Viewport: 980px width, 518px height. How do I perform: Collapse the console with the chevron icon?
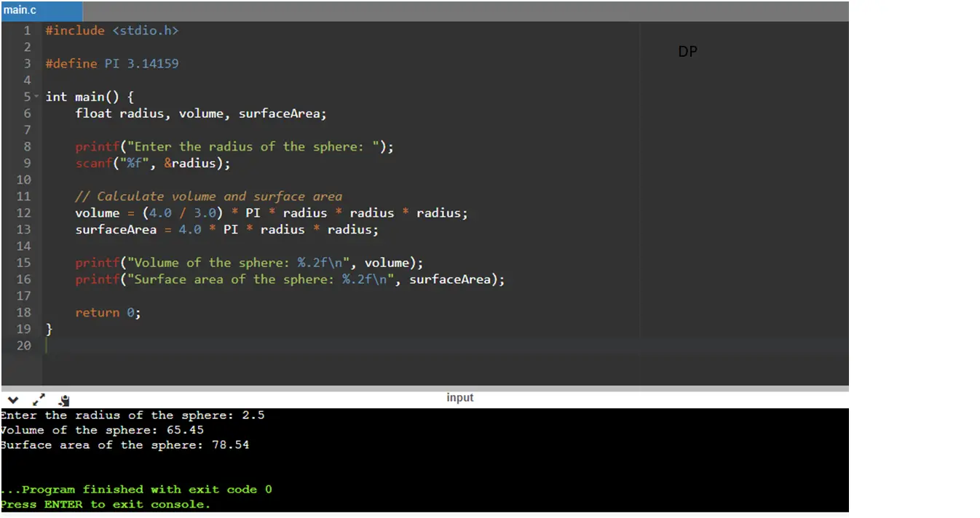(13, 399)
